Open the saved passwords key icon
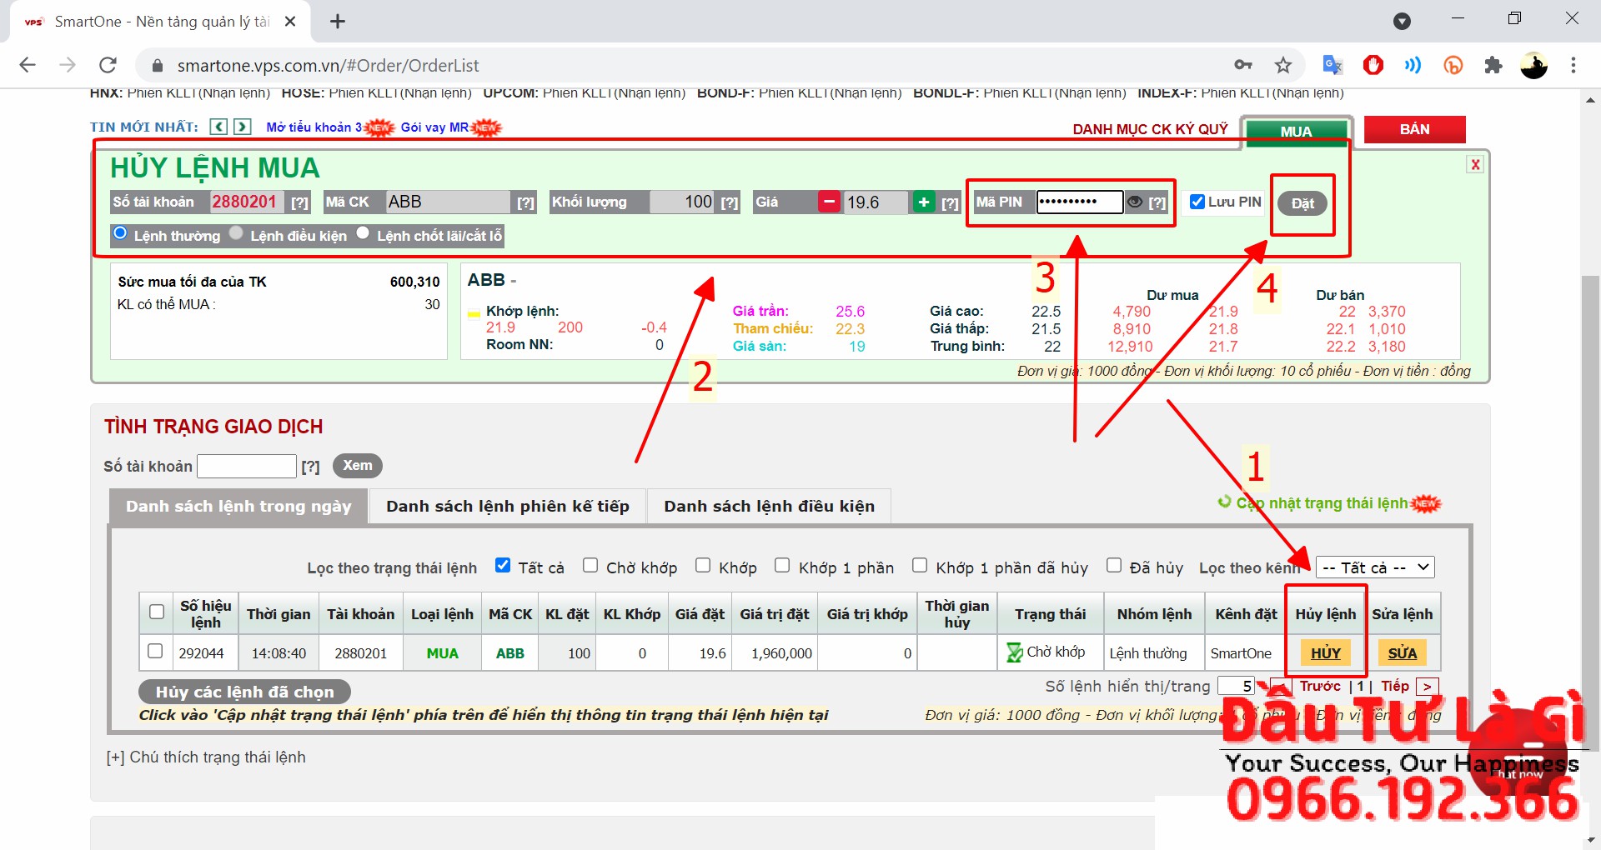Image resolution: width=1601 pixels, height=850 pixels. [1243, 65]
